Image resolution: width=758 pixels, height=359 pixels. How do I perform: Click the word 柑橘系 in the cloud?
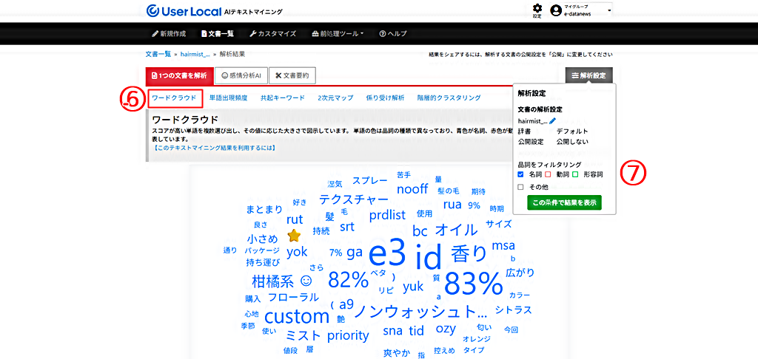pyautogui.click(x=272, y=281)
